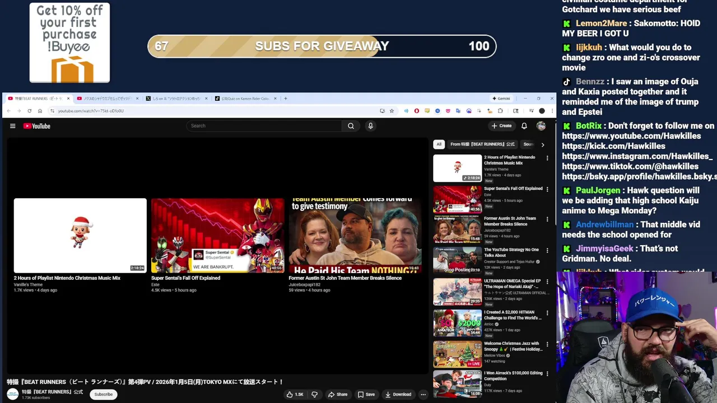
Task: Go back with the browser back arrow
Action: (10, 111)
